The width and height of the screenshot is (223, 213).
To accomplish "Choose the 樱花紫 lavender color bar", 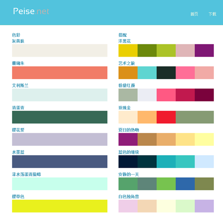I will (x=59, y=139).
